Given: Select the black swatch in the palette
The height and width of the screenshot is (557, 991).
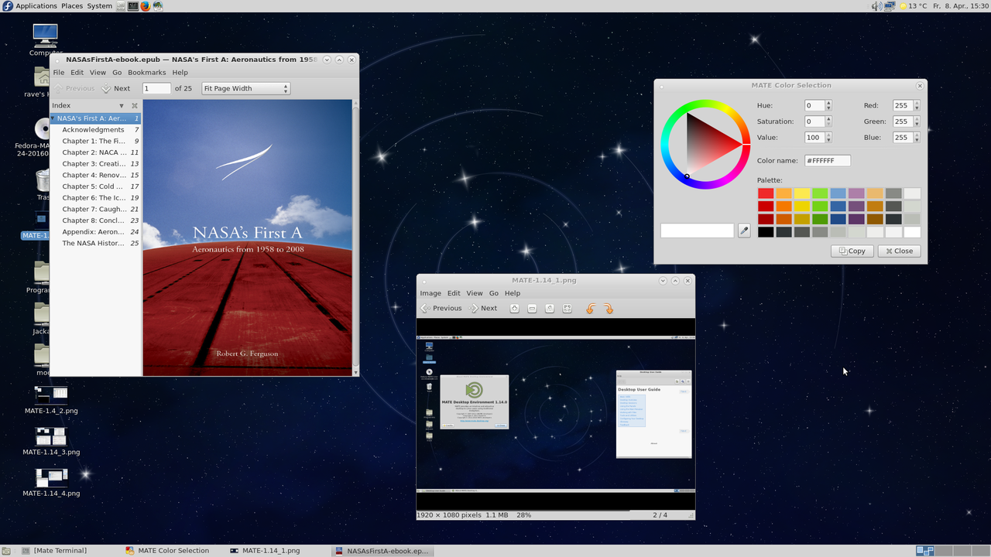Looking at the screenshot, I should pyautogui.click(x=766, y=232).
